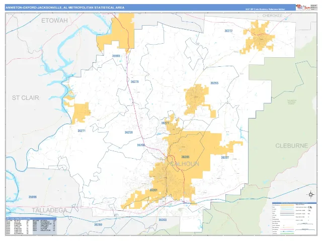Select ZIP code 36271 label
Screen dimensions: 322x241
82,131
